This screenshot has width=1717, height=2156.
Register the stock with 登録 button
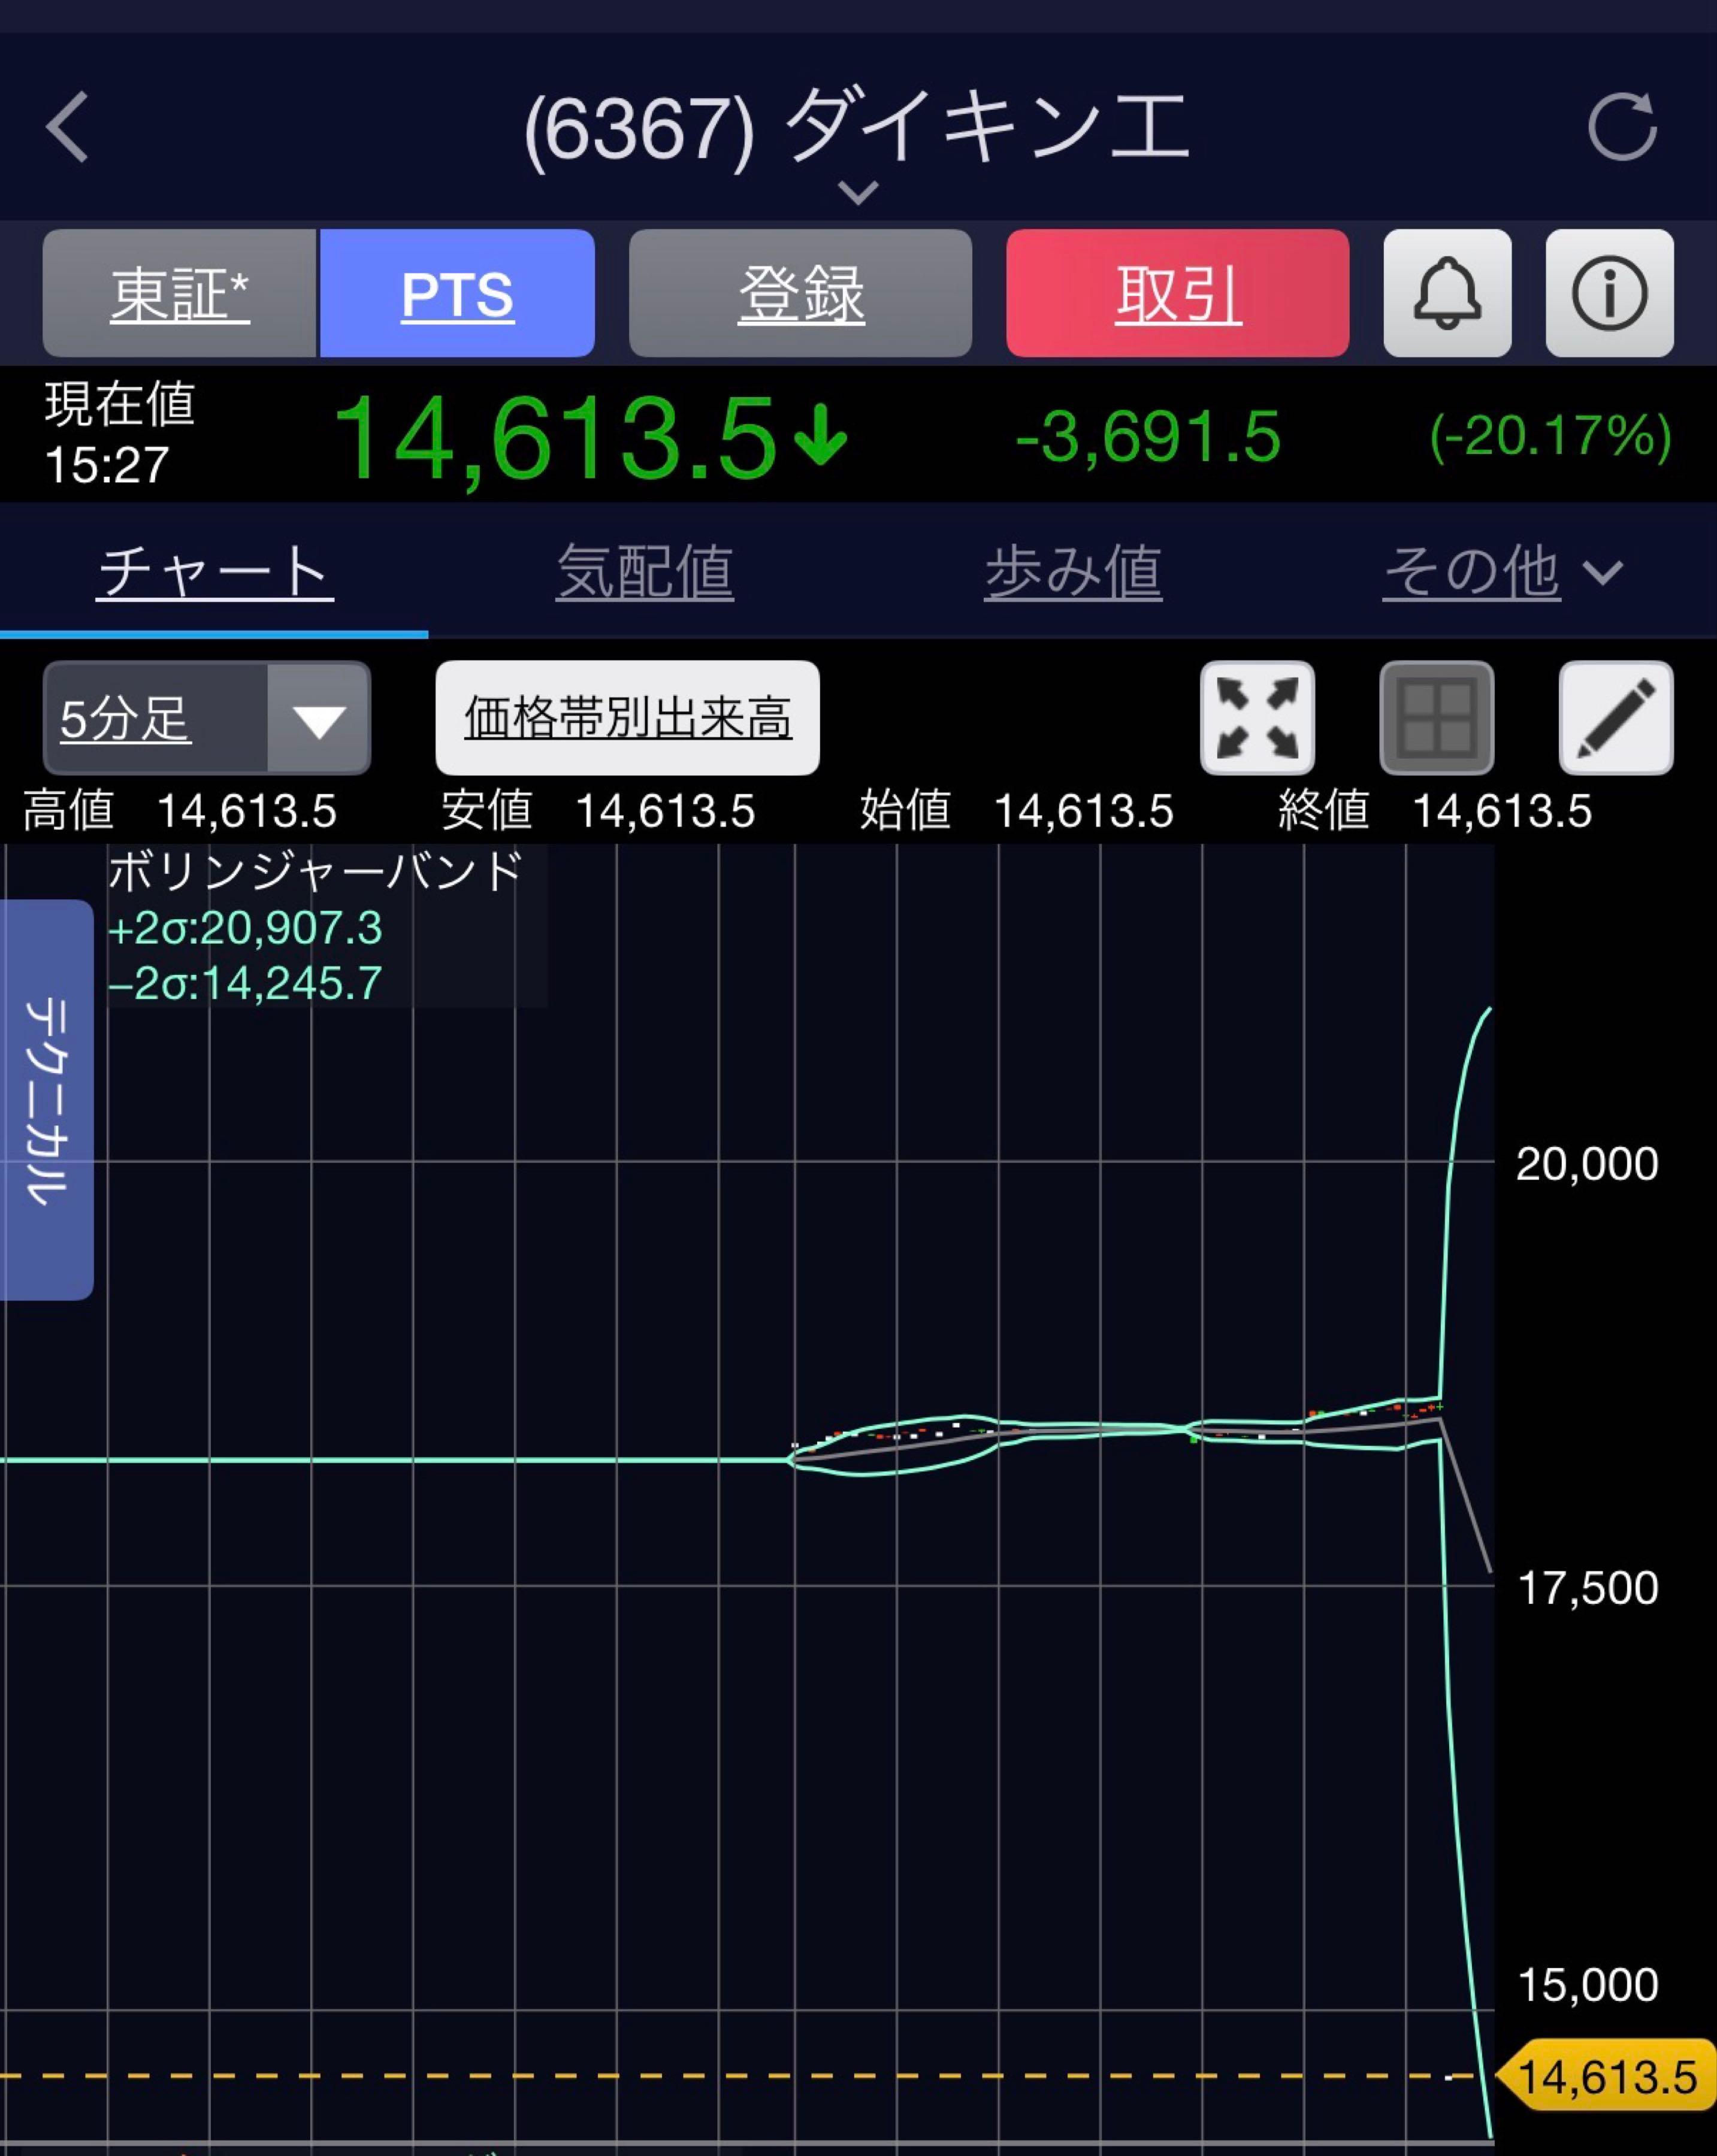[800, 294]
